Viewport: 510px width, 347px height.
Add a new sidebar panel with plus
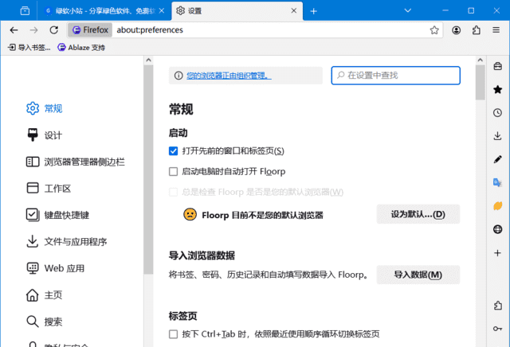497,253
